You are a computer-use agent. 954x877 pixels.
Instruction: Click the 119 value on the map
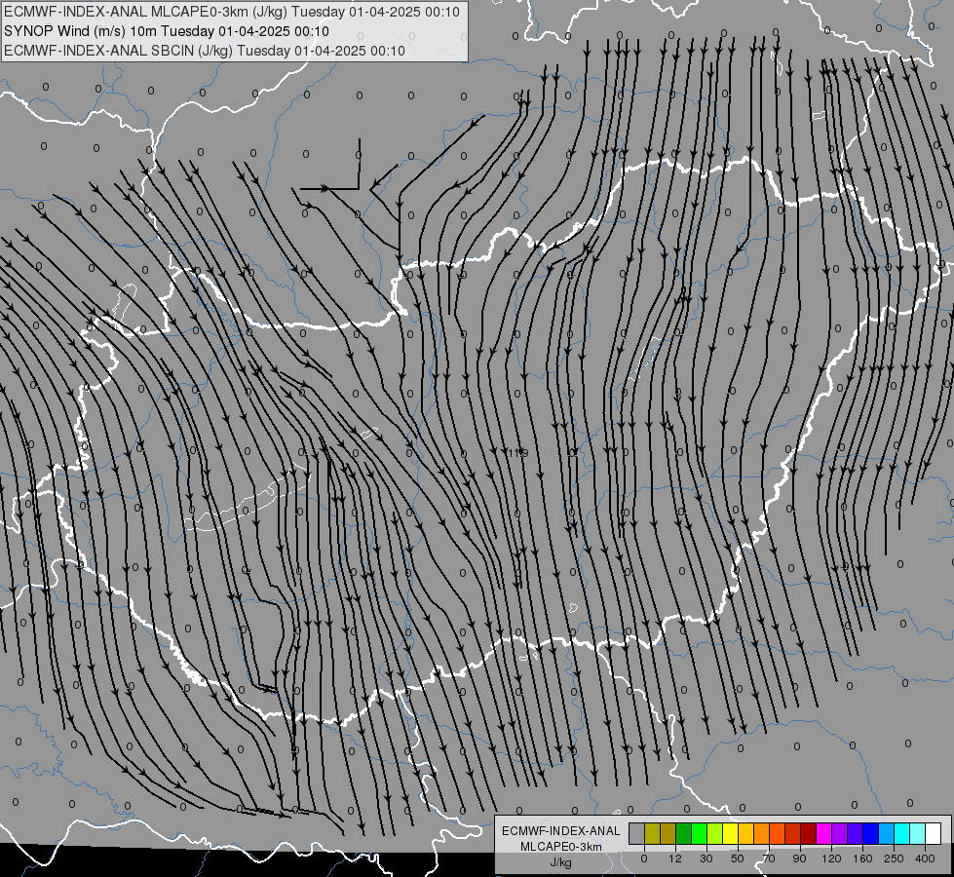click(516, 453)
